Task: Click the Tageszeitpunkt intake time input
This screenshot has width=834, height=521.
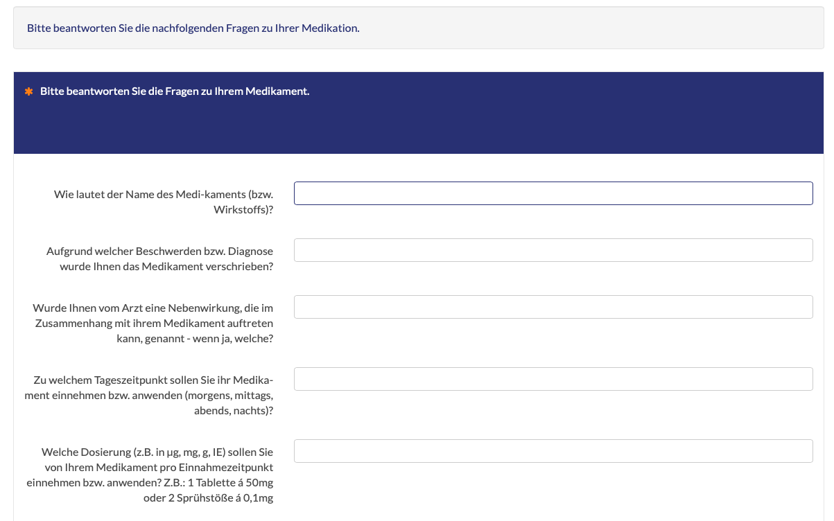Action: click(x=553, y=379)
